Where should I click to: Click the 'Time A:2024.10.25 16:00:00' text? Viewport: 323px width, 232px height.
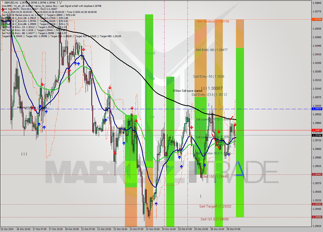coord(17,12)
